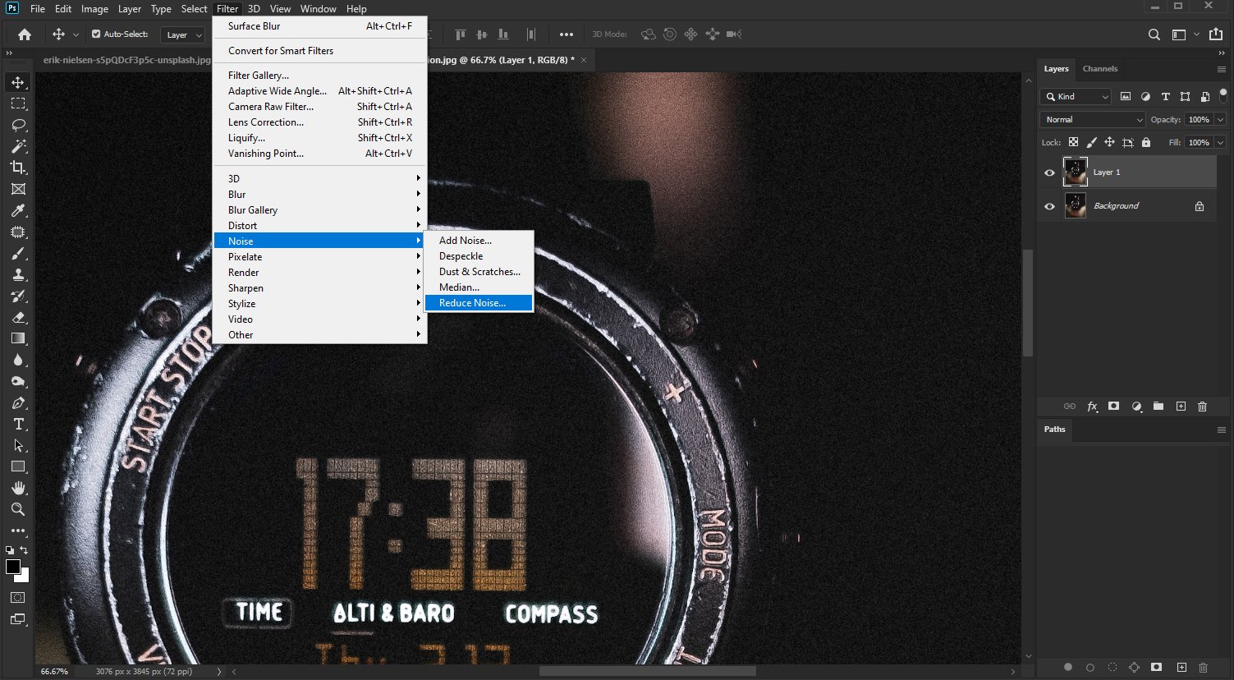This screenshot has height=680, width=1234.
Task: Choose Add Noise entry
Action: (479, 241)
